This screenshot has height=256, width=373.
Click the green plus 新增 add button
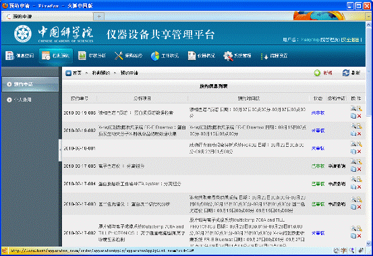[323, 73]
